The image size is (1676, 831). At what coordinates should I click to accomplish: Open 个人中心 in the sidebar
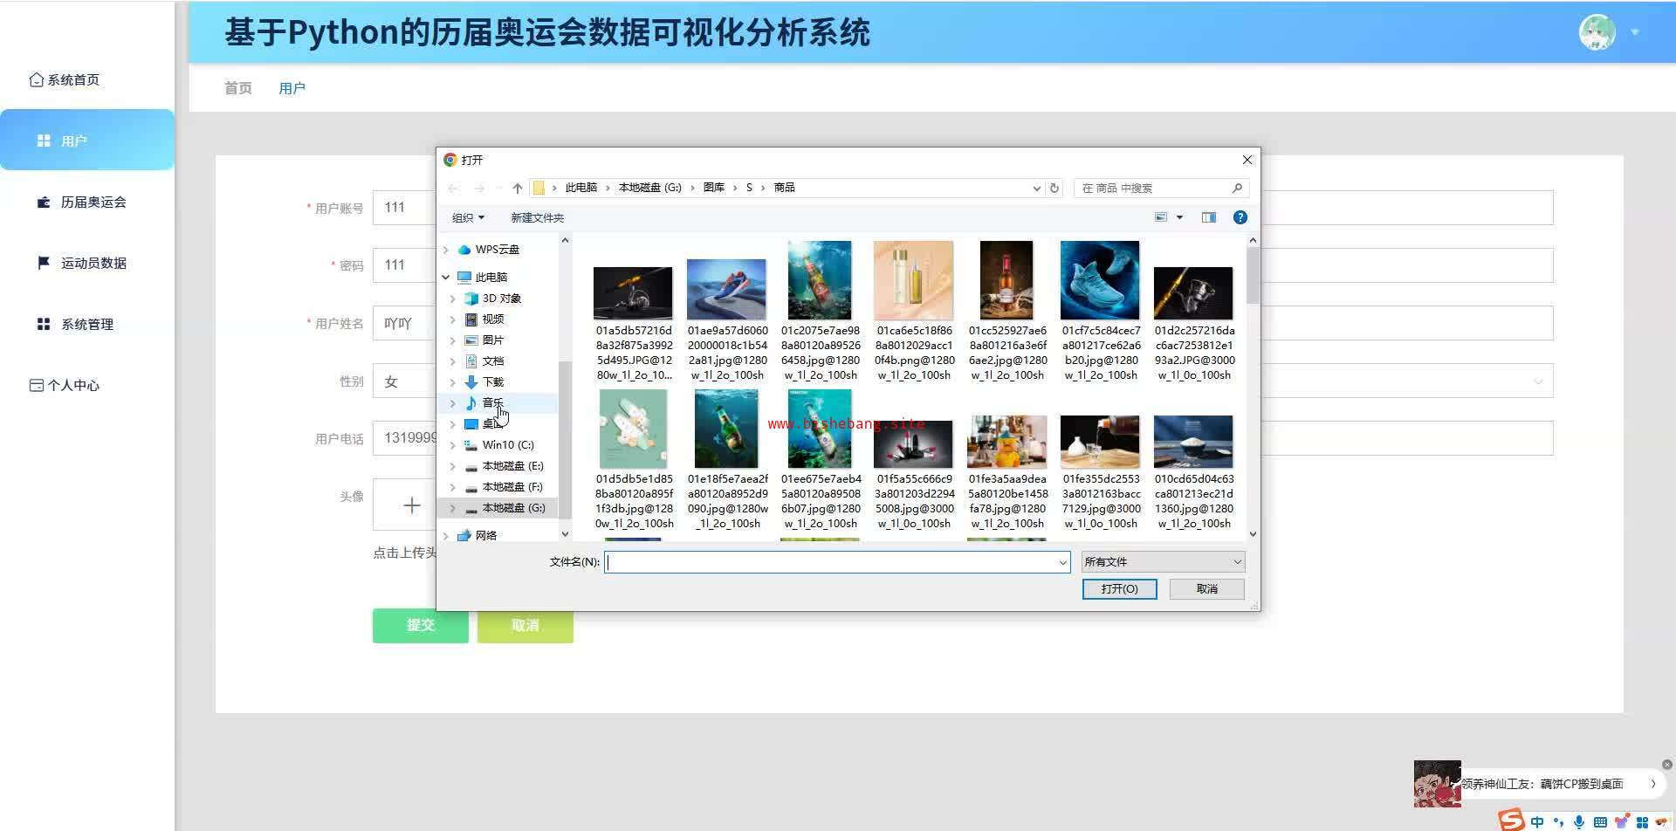coord(65,385)
